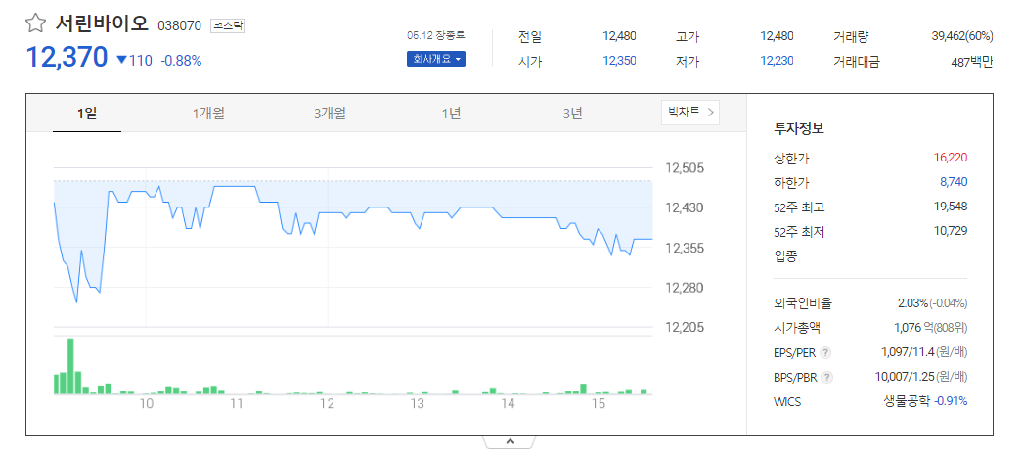Add 서린바이오 to favorites with star icon
Viewport: 1022px width, 460px height.
(x=35, y=24)
